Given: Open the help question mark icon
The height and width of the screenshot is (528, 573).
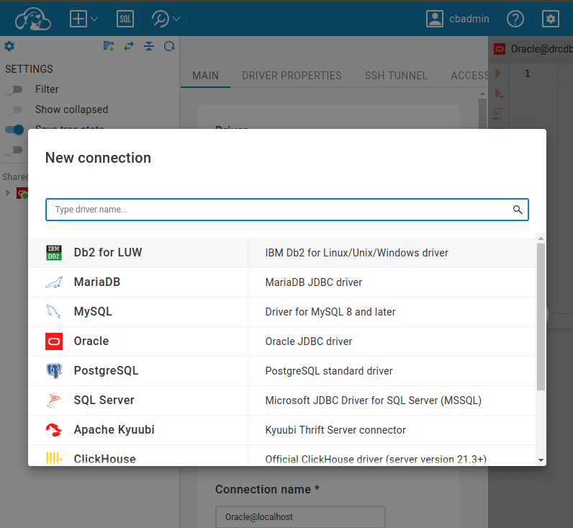Looking at the screenshot, I should 515,19.
